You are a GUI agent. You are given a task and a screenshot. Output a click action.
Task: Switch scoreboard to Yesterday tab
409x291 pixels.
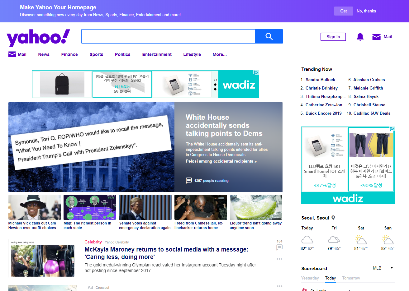click(x=310, y=278)
